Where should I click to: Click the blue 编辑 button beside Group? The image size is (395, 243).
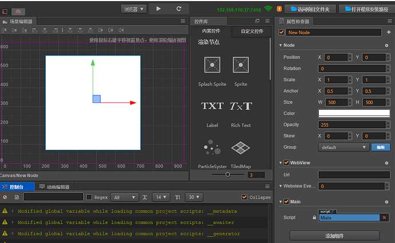point(381,147)
